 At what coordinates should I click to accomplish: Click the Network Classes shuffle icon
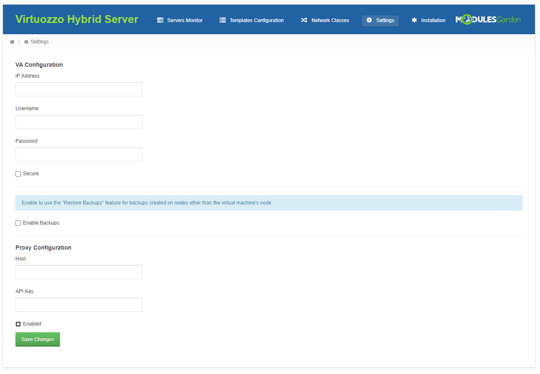click(x=304, y=20)
